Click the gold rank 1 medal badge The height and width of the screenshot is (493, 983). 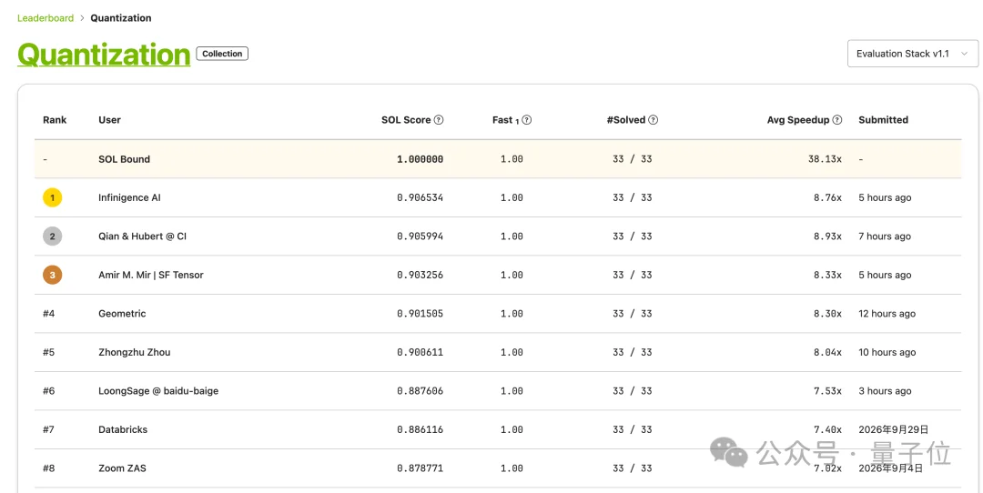(52, 198)
